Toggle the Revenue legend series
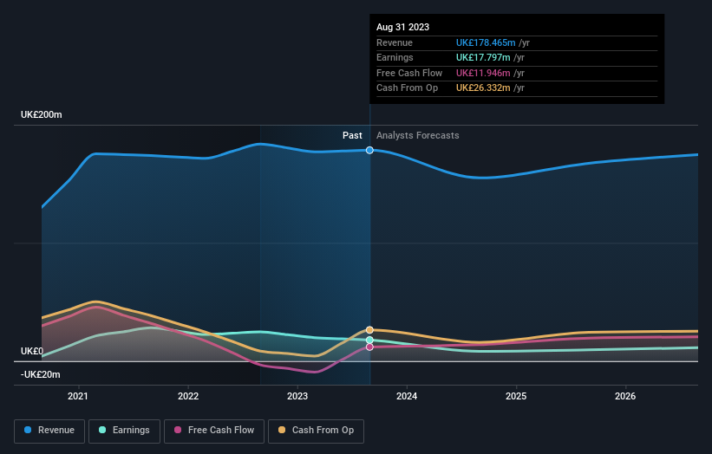 click(x=49, y=431)
